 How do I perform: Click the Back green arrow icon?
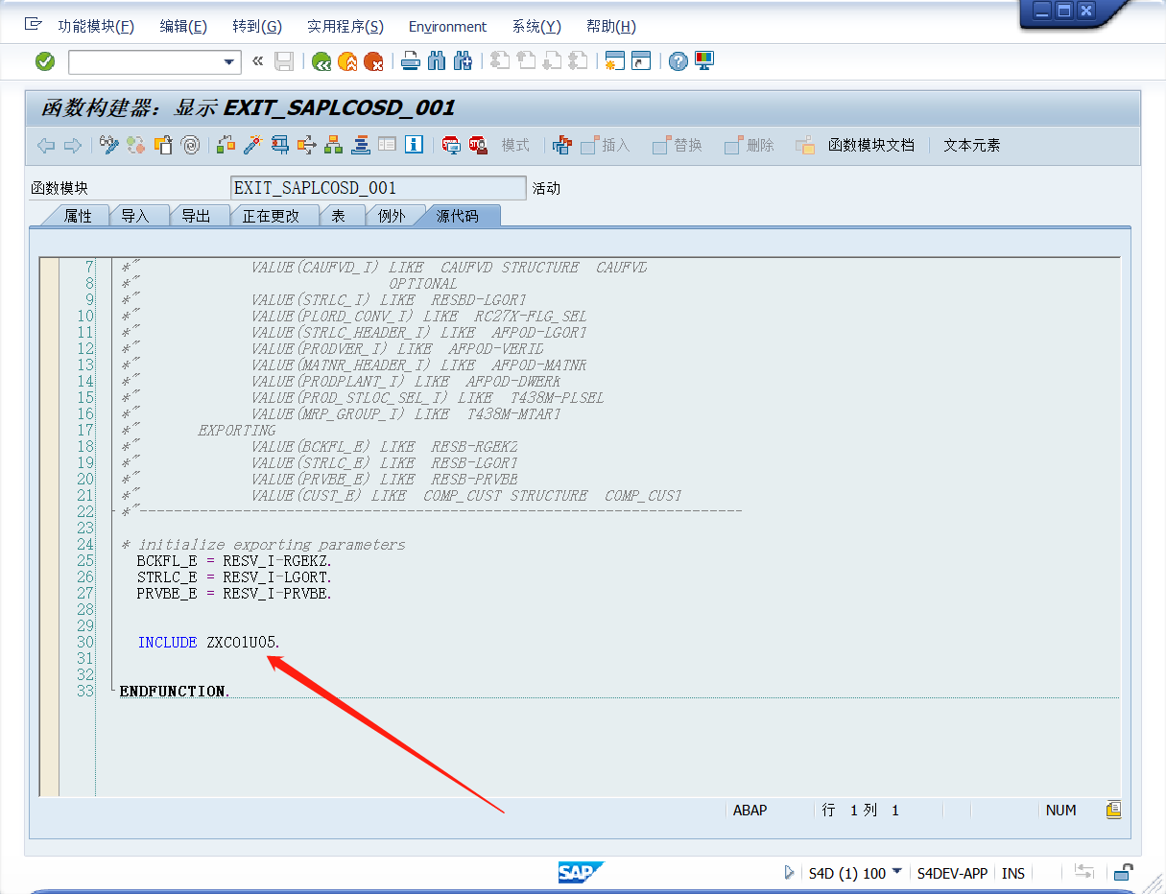coord(323,60)
